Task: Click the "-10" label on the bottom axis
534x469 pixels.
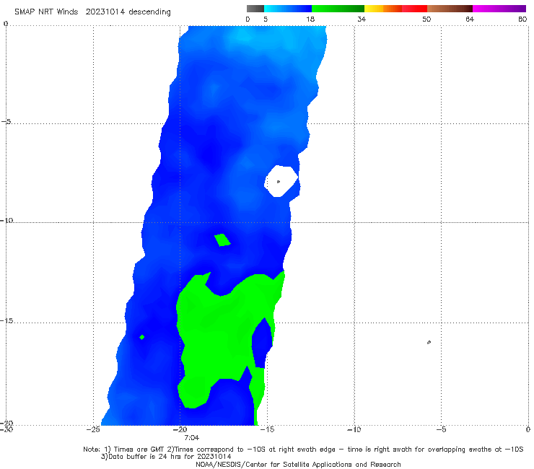Action: click(354, 429)
